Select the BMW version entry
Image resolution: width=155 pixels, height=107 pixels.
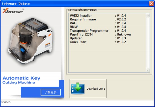(98, 27)
